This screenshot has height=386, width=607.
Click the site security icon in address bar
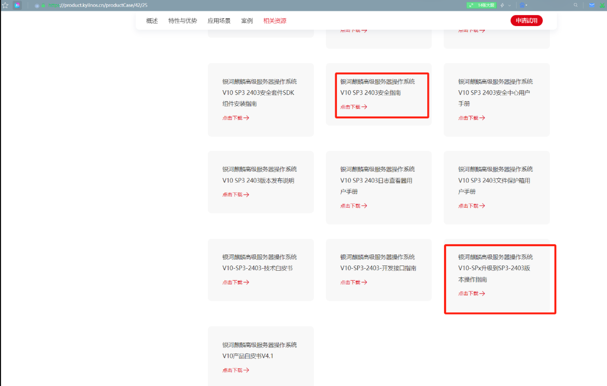coord(43,5)
